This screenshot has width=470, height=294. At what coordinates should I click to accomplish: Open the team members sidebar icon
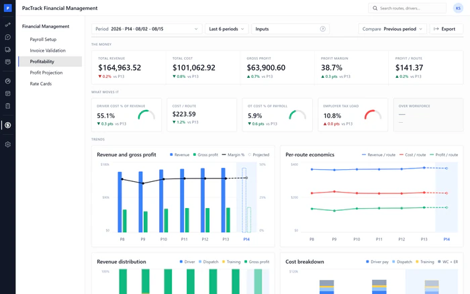click(8, 62)
